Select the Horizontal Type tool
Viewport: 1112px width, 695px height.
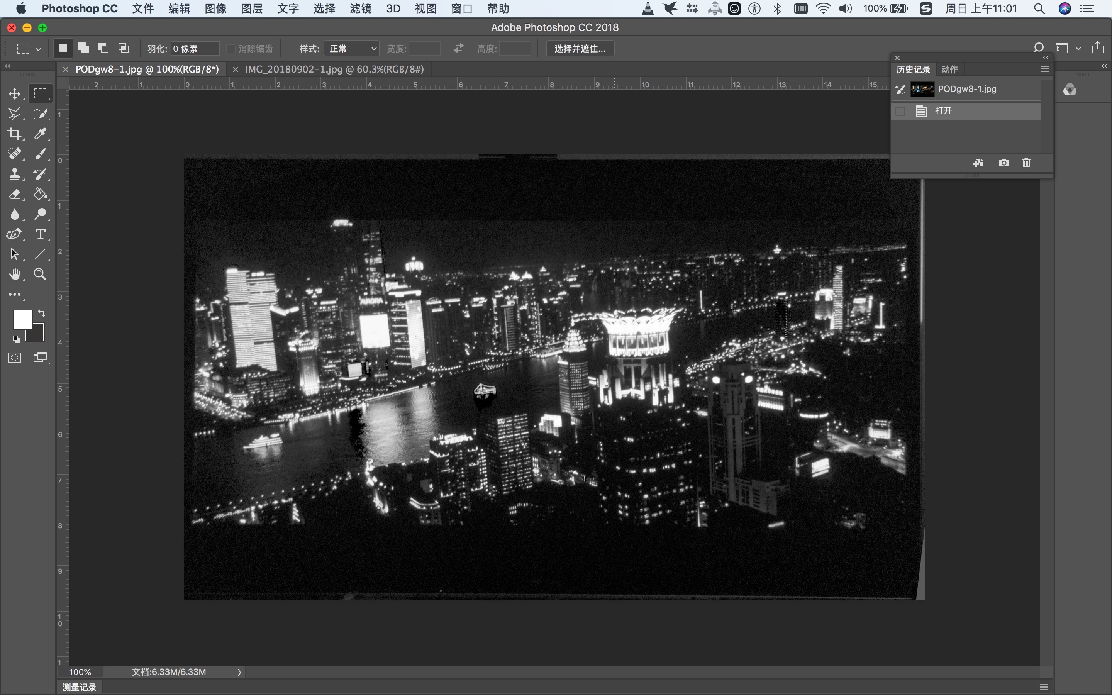40,234
